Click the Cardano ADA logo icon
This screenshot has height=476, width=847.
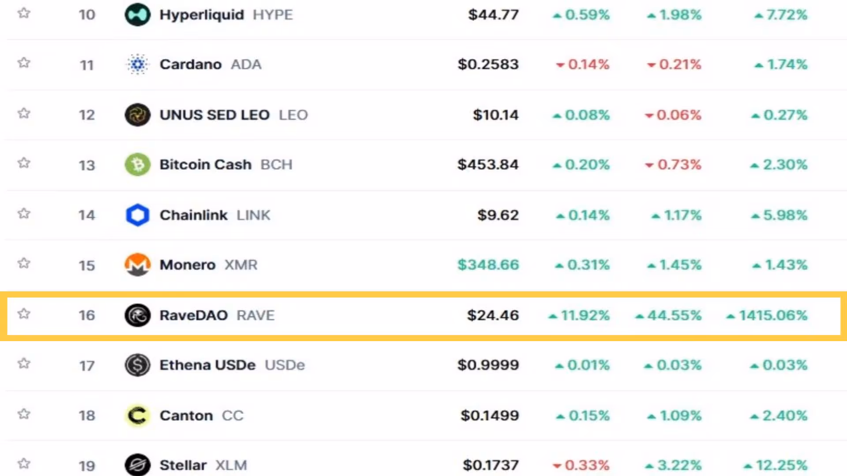138,64
